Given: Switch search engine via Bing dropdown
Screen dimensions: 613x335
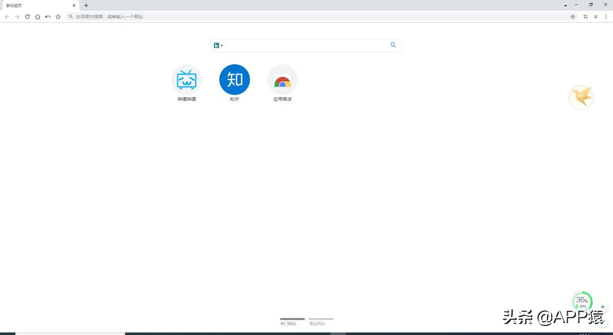Looking at the screenshot, I should pos(218,45).
